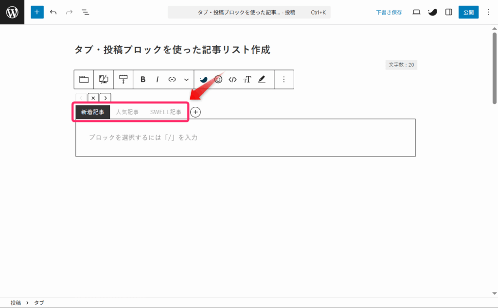Insert a link with the link icon
The image size is (498, 308).
tap(172, 79)
